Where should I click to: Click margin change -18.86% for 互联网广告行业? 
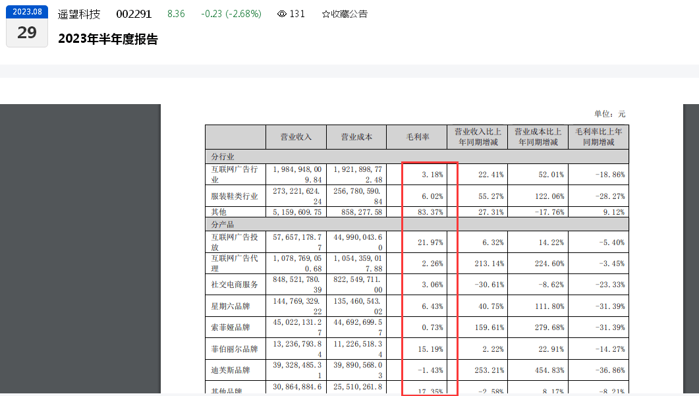tap(610, 175)
